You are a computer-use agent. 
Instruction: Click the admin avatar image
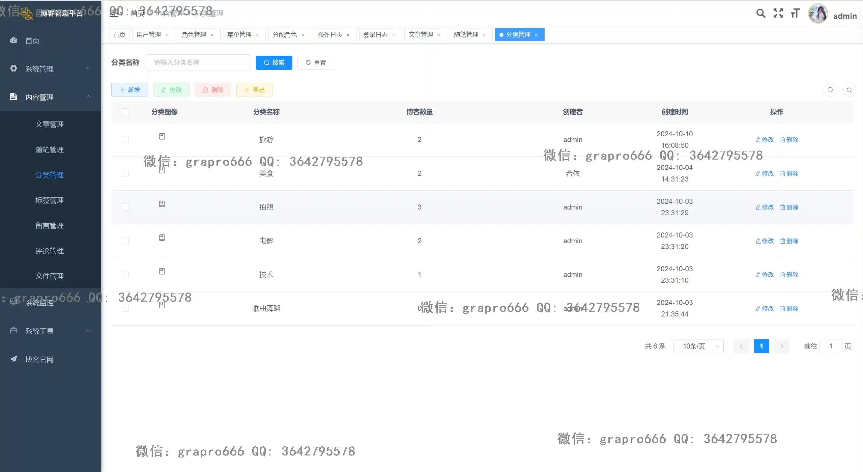[818, 14]
